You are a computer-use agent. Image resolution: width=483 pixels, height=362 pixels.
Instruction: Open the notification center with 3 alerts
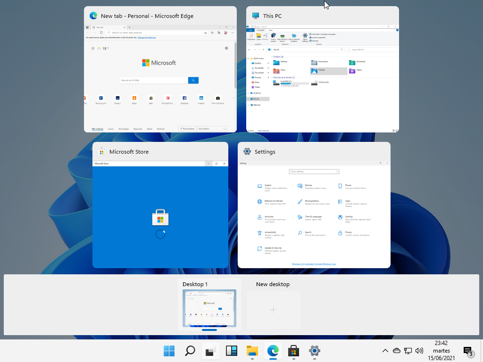[468, 351]
